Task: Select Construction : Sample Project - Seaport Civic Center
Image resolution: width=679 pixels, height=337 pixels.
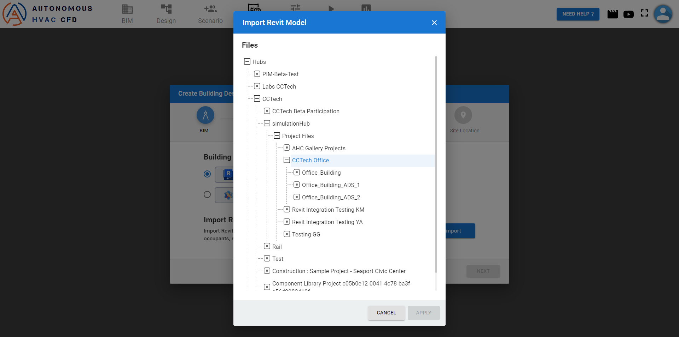Action: pos(339,271)
